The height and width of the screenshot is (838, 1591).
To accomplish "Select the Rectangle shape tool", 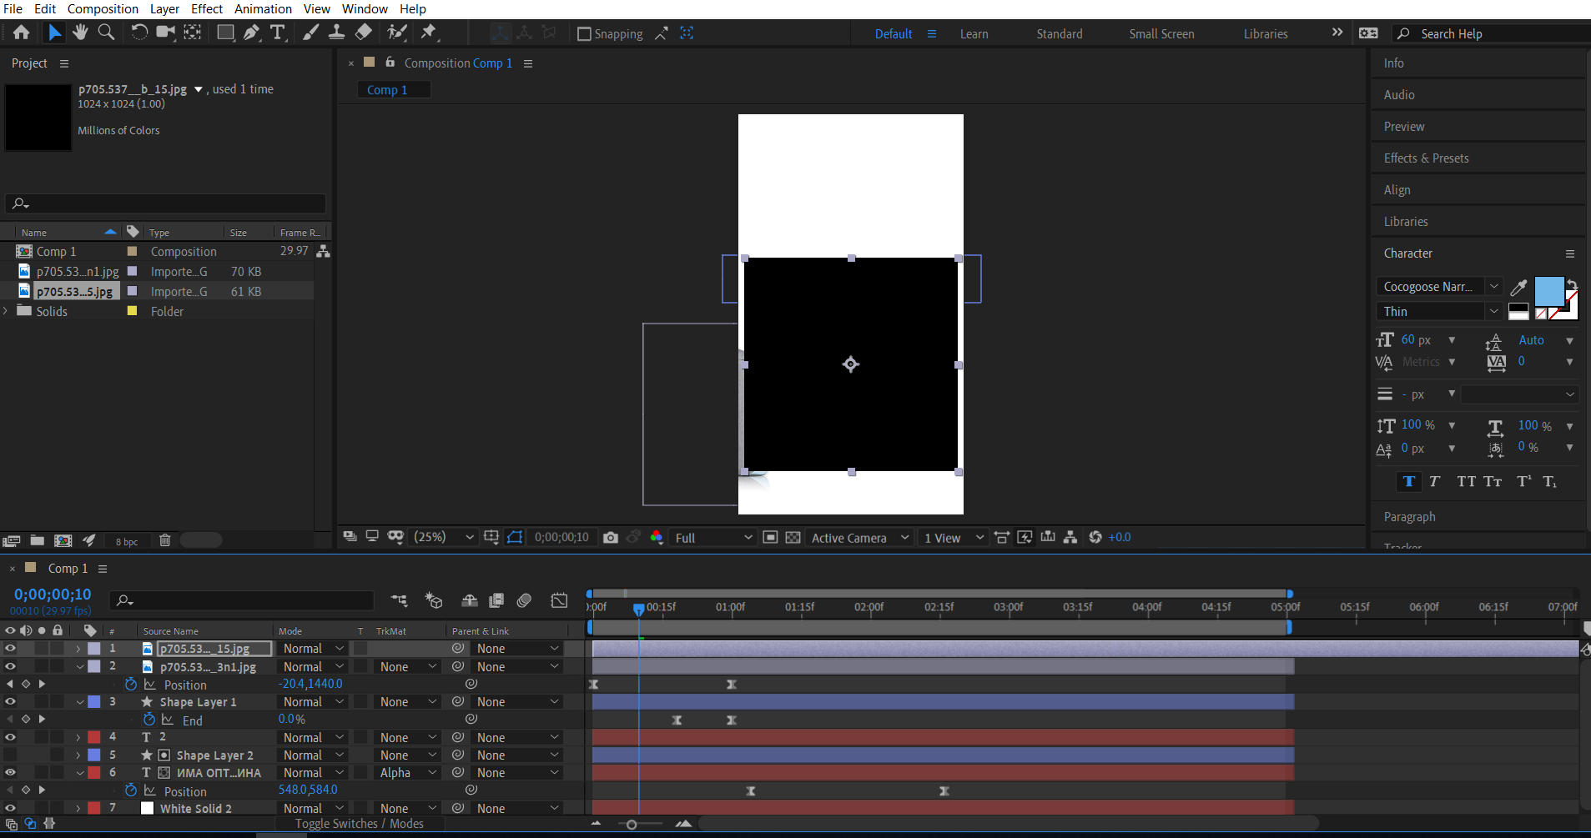I will pyautogui.click(x=225, y=33).
